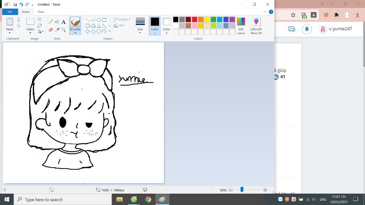Open the shape Outline dropdown
The image size is (365, 205).
pos(122,20)
